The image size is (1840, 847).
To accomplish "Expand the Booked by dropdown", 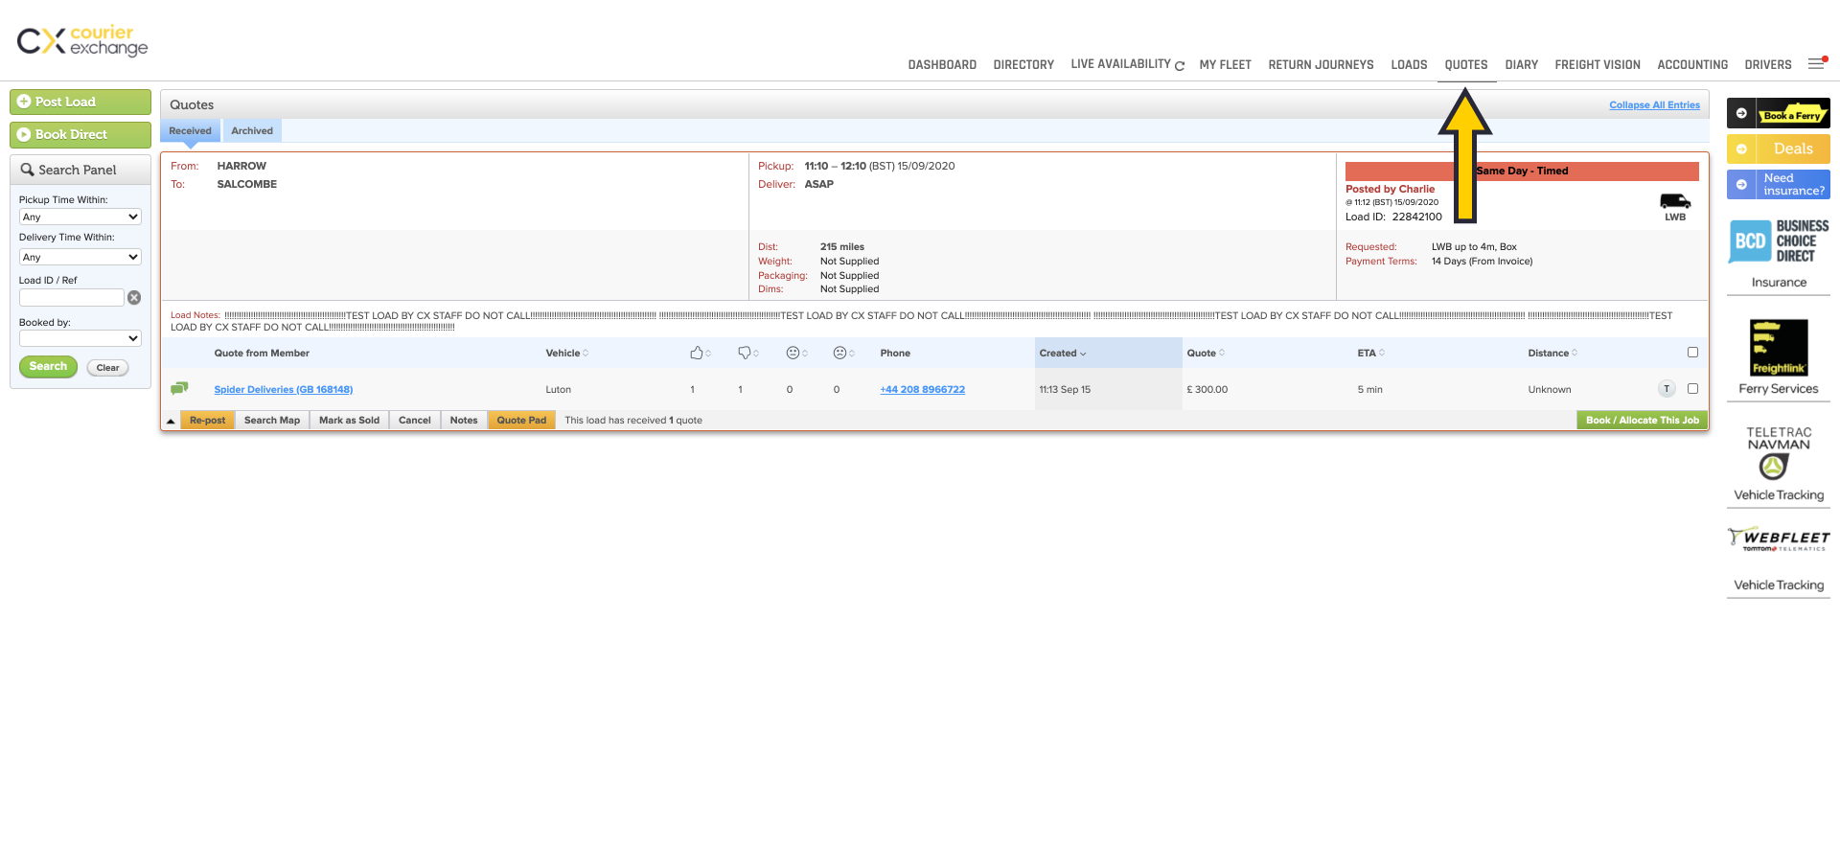I will tap(80, 338).
